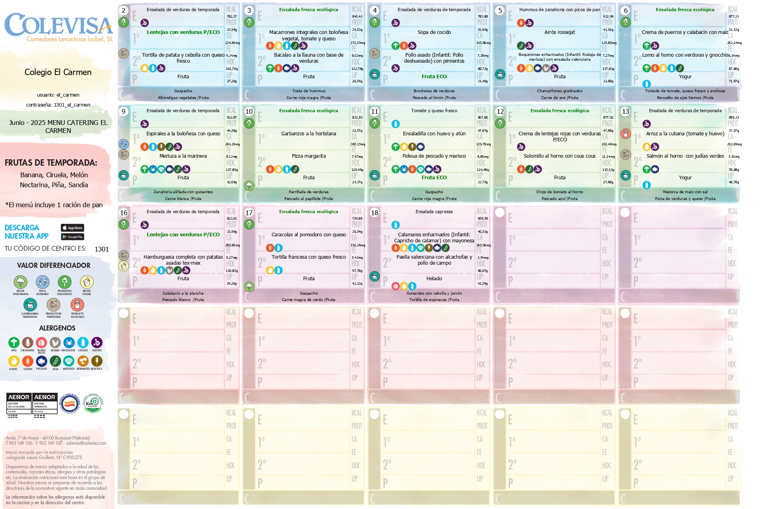The height and width of the screenshot is (509, 778).
Task: Click the Receta Vegetariana legend icon
Action: [x=20, y=282]
